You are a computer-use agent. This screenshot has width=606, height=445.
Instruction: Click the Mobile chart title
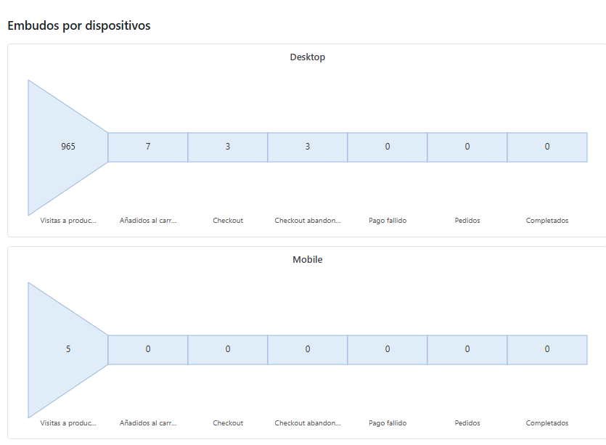[x=308, y=260]
